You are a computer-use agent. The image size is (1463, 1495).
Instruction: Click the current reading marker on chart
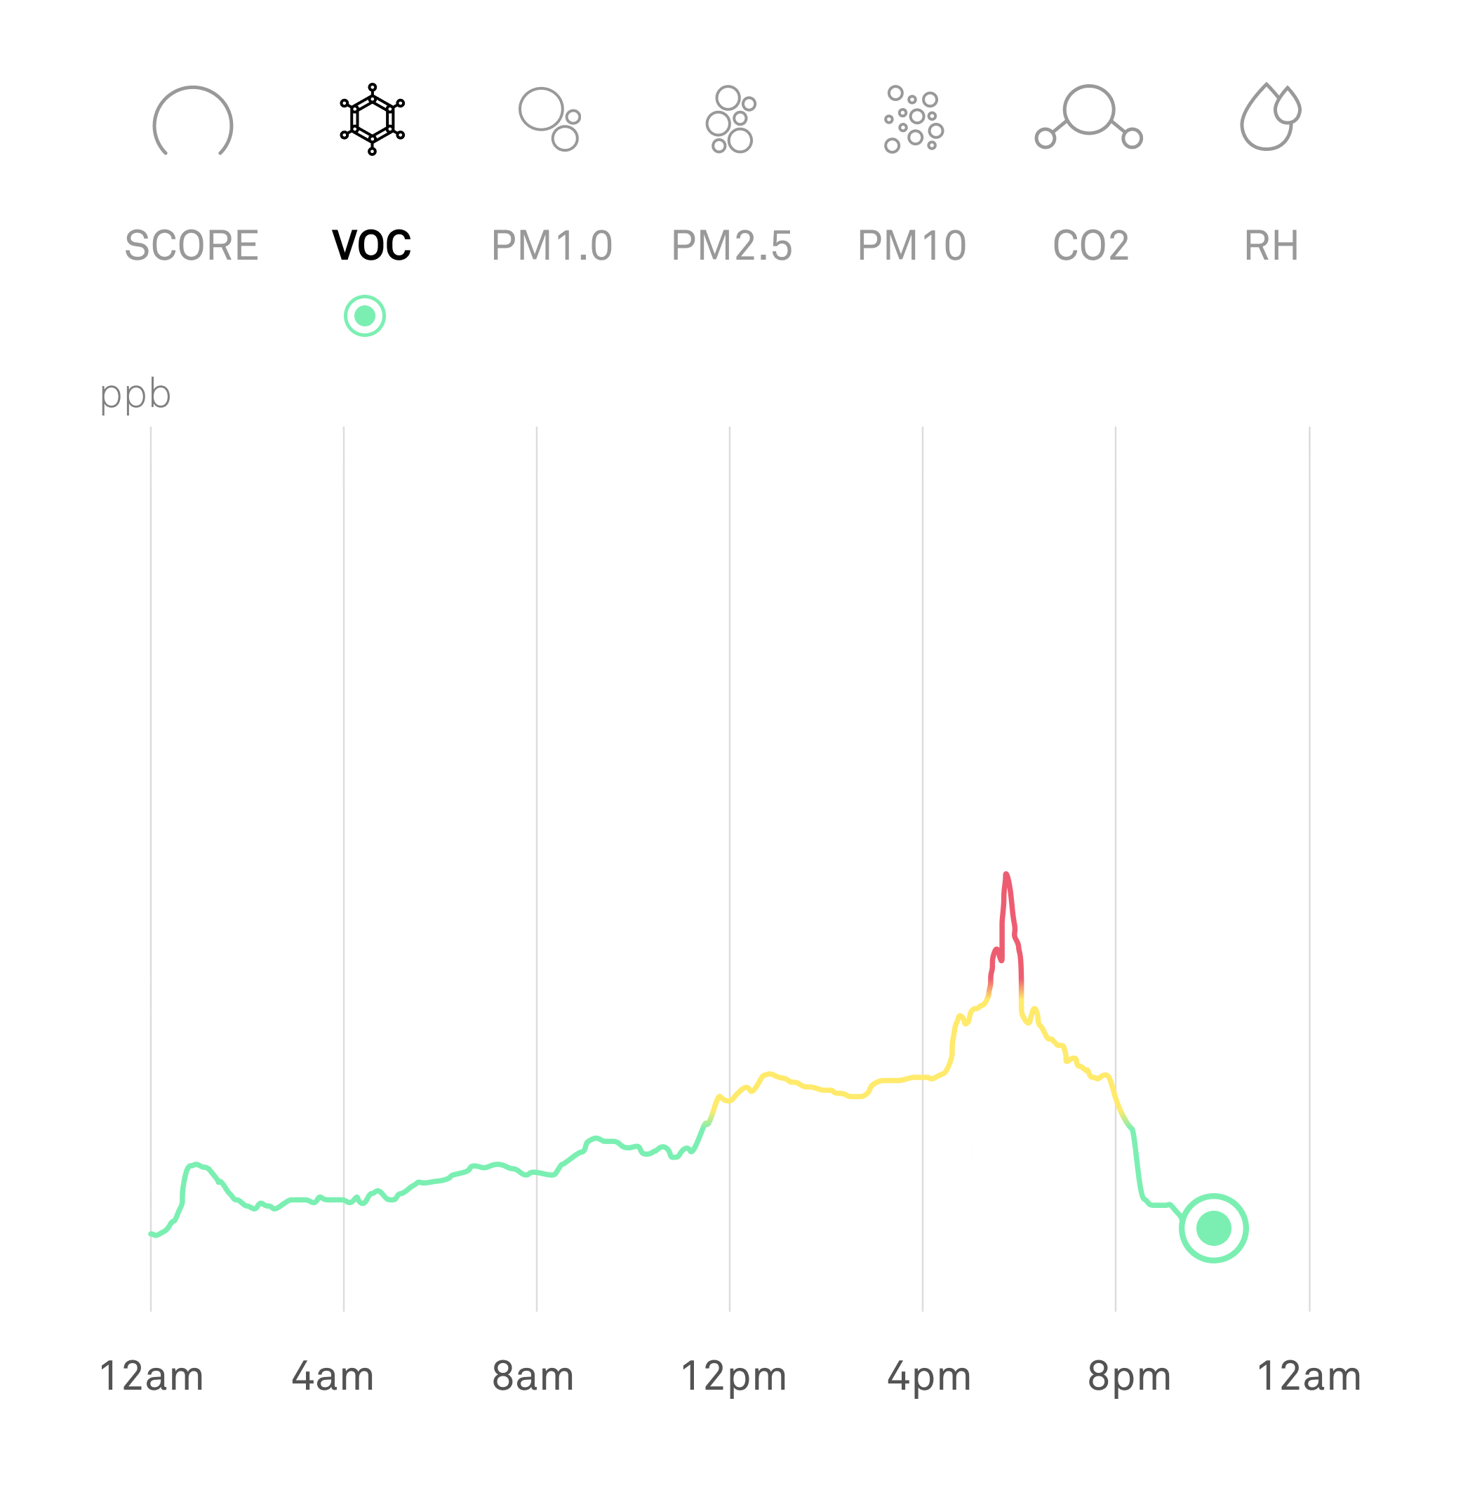point(1214,1228)
